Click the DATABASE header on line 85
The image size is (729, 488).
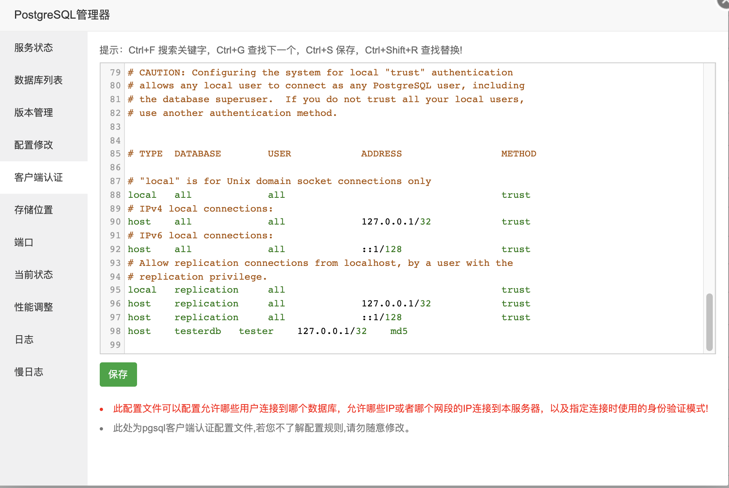pyautogui.click(x=198, y=154)
